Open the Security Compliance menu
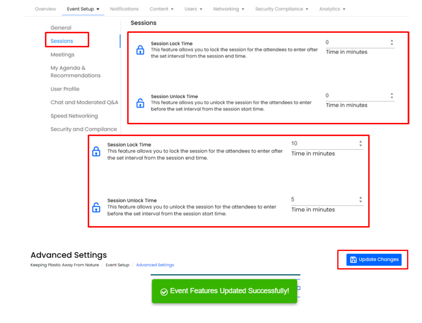This screenshot has width=422, height=323. (281, 9)
